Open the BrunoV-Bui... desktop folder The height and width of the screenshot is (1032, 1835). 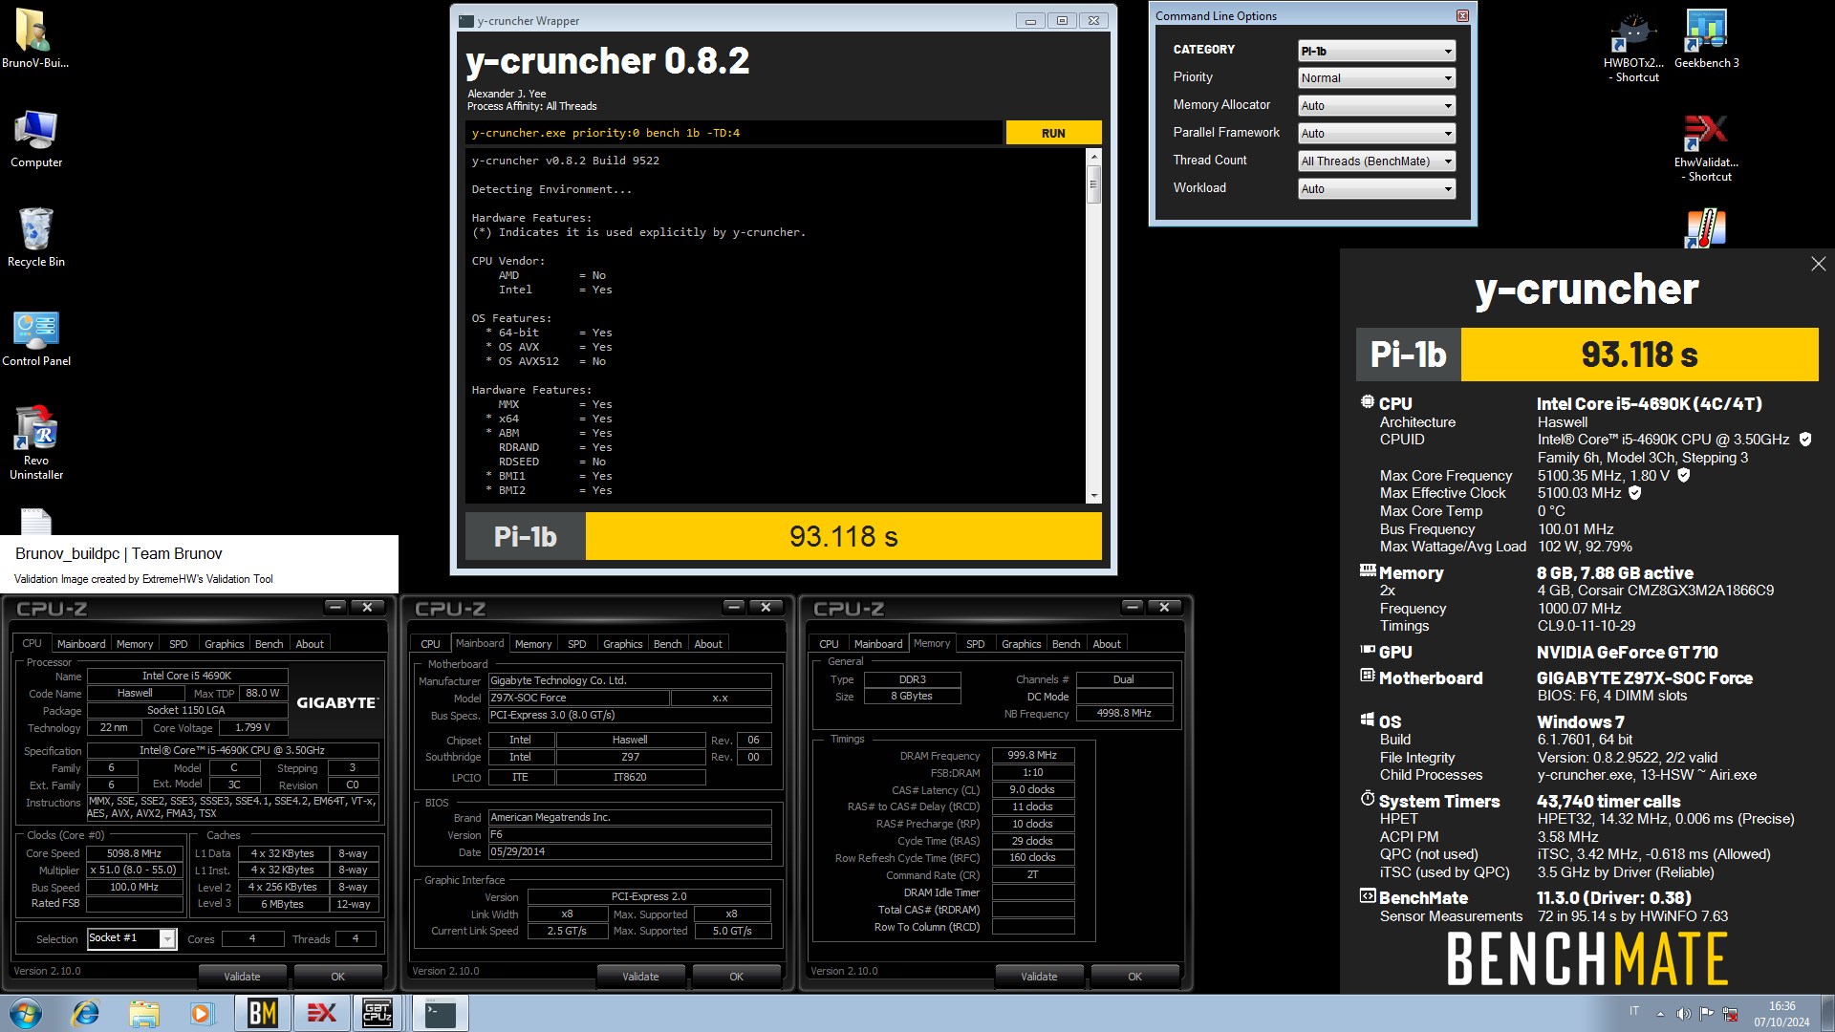pyautogui.click(x=35, y=38)
